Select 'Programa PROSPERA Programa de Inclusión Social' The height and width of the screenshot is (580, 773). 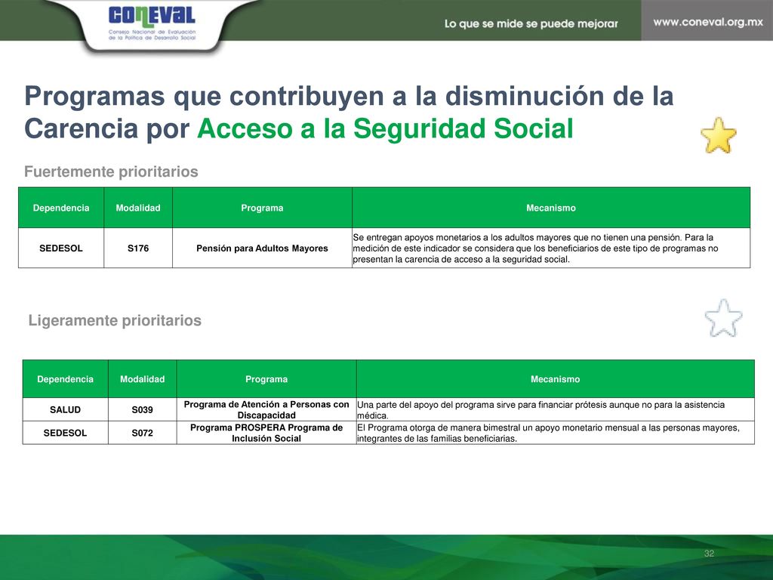click(266, 433)
